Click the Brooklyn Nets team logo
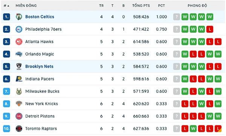 pos(19,66)
